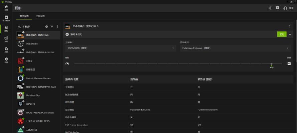This screenshot has width=297, height=133.
Task: Click the FSR Frame Generation row label
Action: pos(76,125)
